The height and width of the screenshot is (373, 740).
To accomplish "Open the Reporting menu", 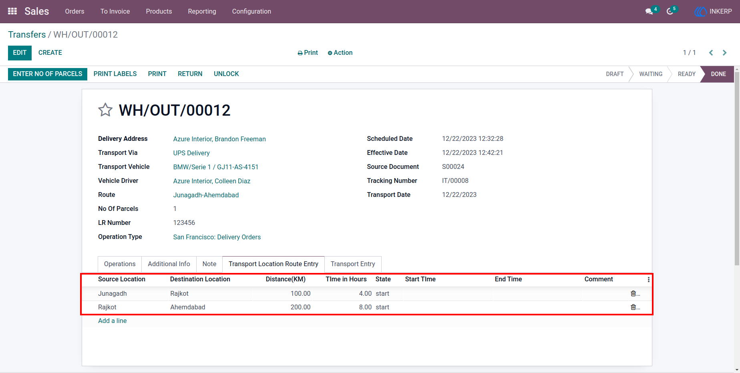I will pos(202,11).
